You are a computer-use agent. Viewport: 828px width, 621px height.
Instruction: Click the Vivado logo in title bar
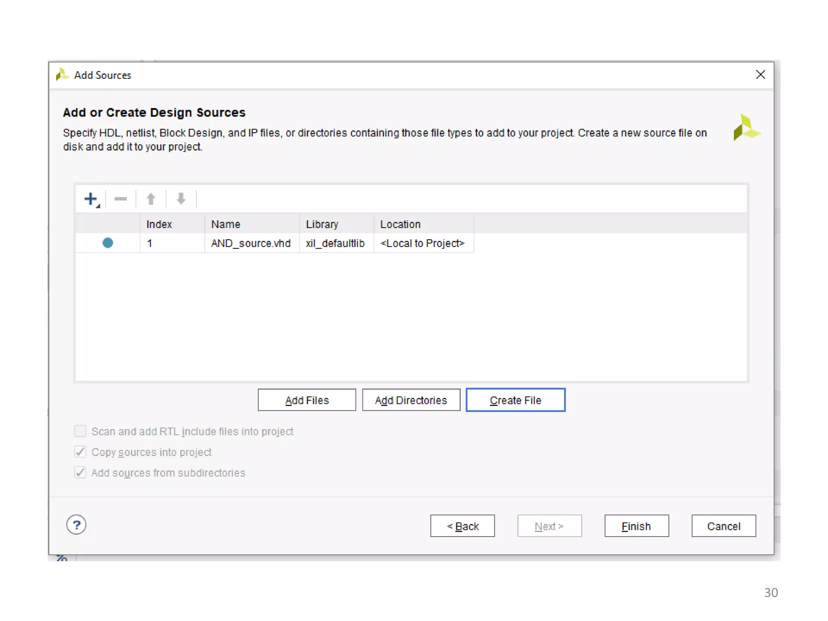tap(62, 75)
